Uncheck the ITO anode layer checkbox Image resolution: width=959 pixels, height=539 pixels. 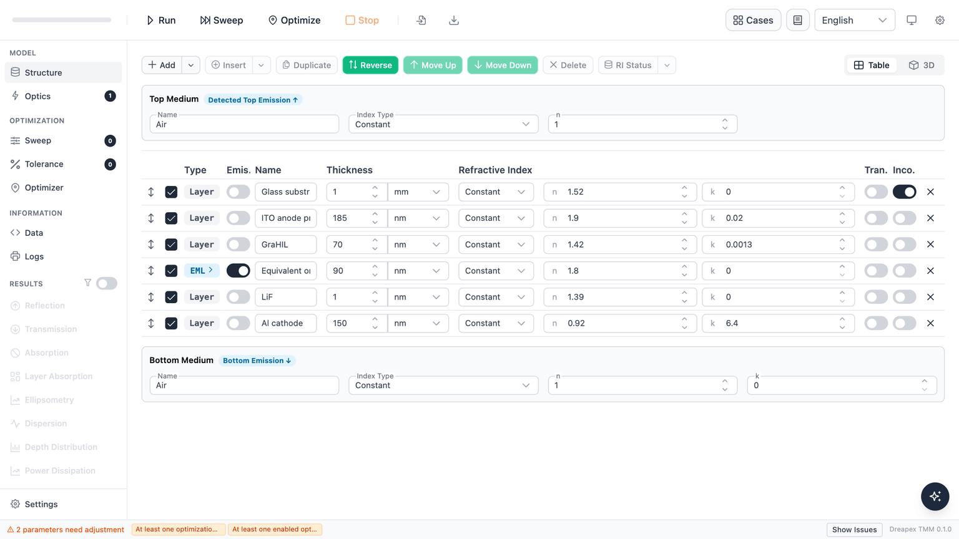[x=171, y=218]
